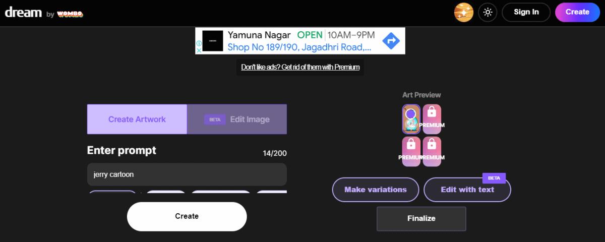The width and height of the screenshot is (605, 242).
Task: Click the Dream by WOMBO logo
Action: coord(44,13)
